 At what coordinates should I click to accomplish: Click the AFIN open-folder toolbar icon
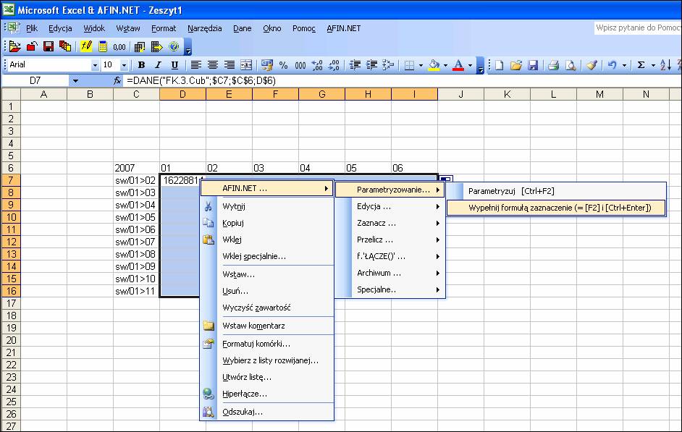click(14, 46)
